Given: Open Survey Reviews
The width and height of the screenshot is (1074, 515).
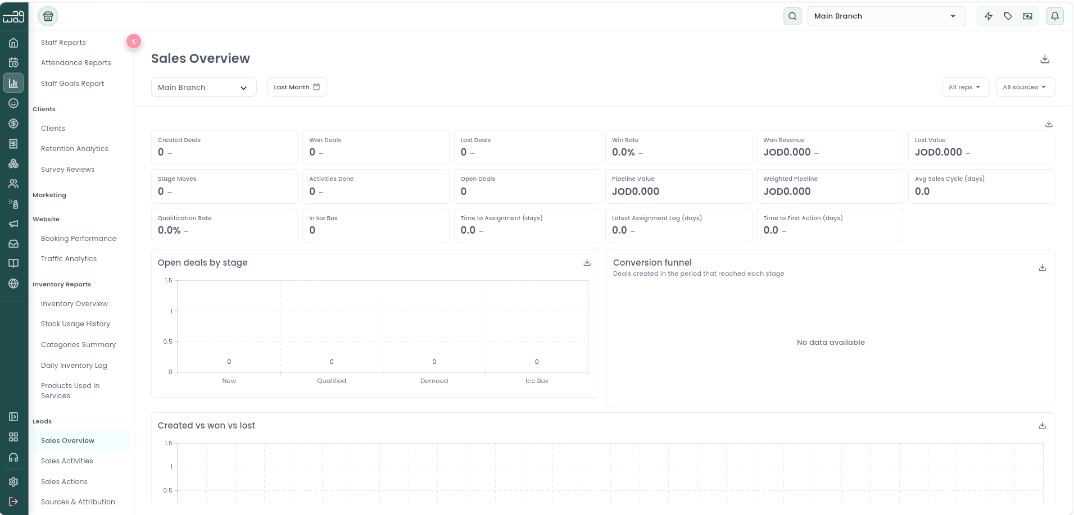Looking at the screenshot, I should [67, 170].
